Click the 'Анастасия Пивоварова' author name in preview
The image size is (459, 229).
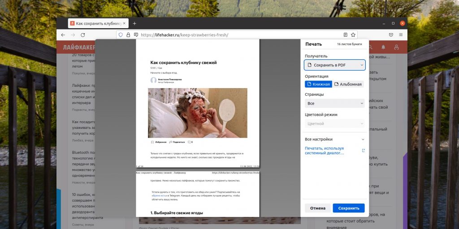[x=170, y=79]
